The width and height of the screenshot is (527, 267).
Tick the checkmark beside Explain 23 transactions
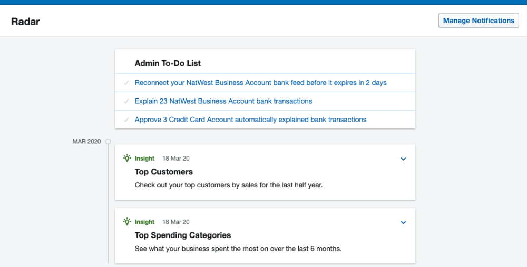[x=126, y=101]
